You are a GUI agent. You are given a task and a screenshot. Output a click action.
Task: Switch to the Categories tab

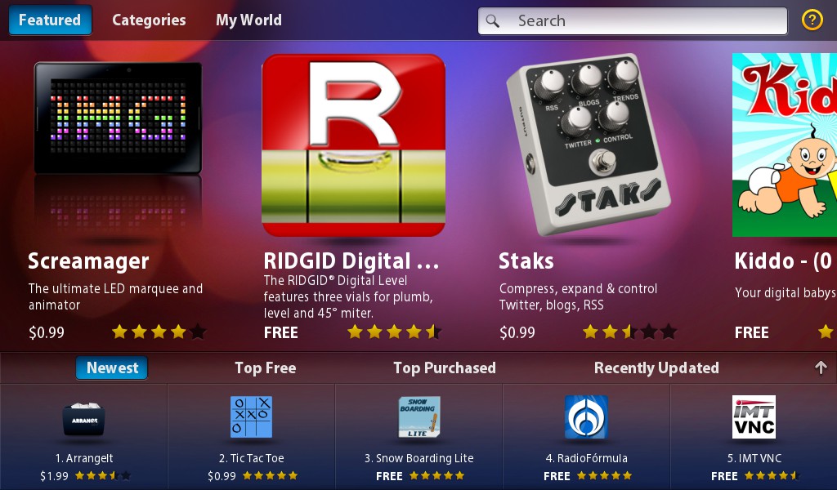point(149,20)
